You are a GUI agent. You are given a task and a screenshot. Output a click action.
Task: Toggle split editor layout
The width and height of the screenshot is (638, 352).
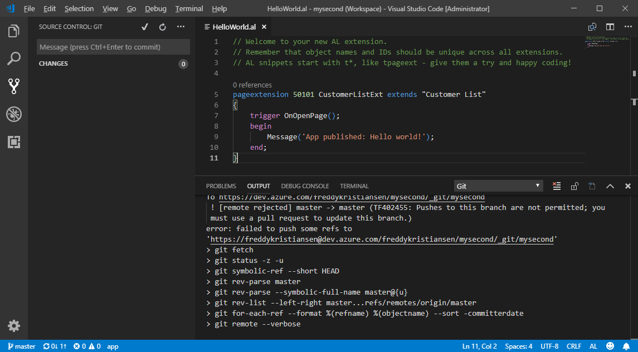coord(610,27)
